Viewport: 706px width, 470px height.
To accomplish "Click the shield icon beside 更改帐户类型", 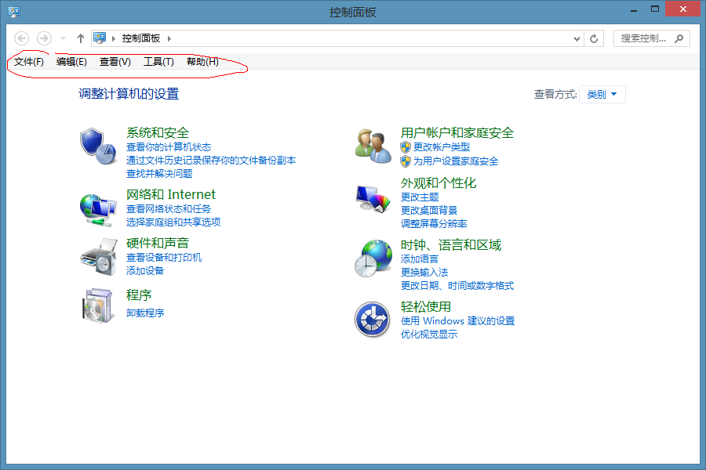I will (406, 147).
